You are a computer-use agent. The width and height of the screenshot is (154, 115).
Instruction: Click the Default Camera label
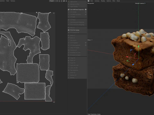pyautogui.click(x=140, y=3)
